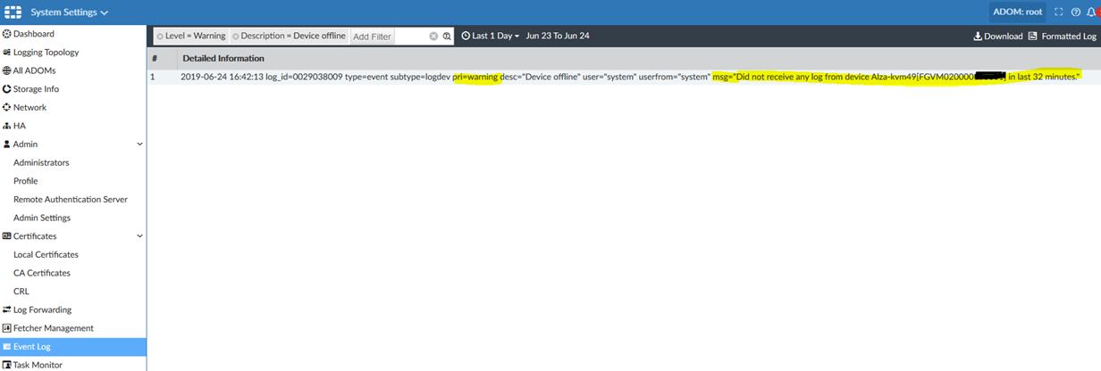Open the System Settings module dropdown
The width and height of the screenshot is (1101, 371).
[70, 12]
